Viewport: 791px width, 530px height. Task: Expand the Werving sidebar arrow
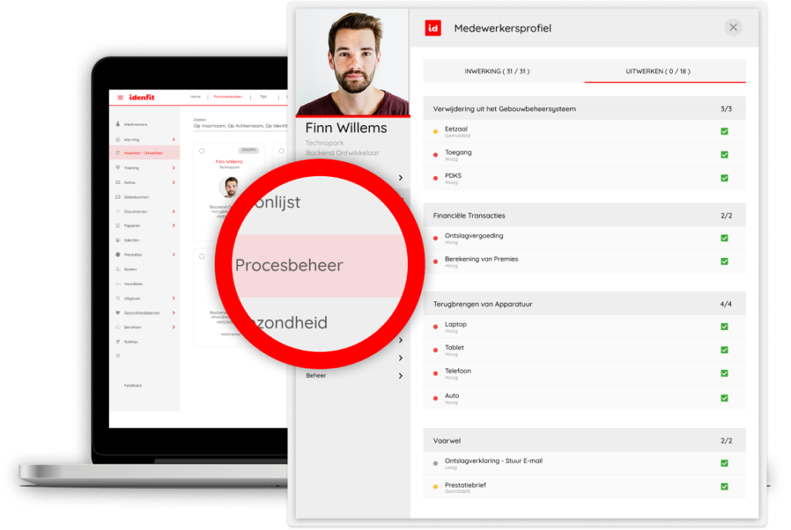point(174,139)
